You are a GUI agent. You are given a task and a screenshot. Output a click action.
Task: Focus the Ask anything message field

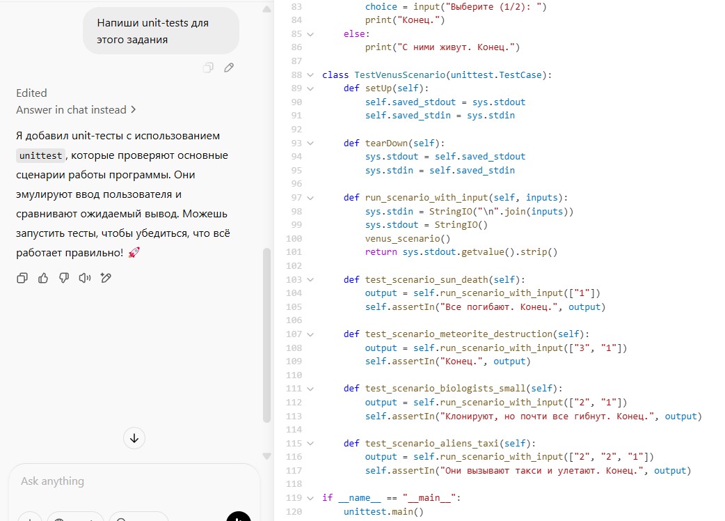(134, 482)
